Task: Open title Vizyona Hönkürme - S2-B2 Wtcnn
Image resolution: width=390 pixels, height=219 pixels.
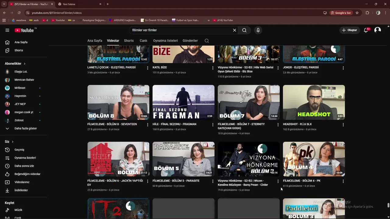Action: (243, 182)
